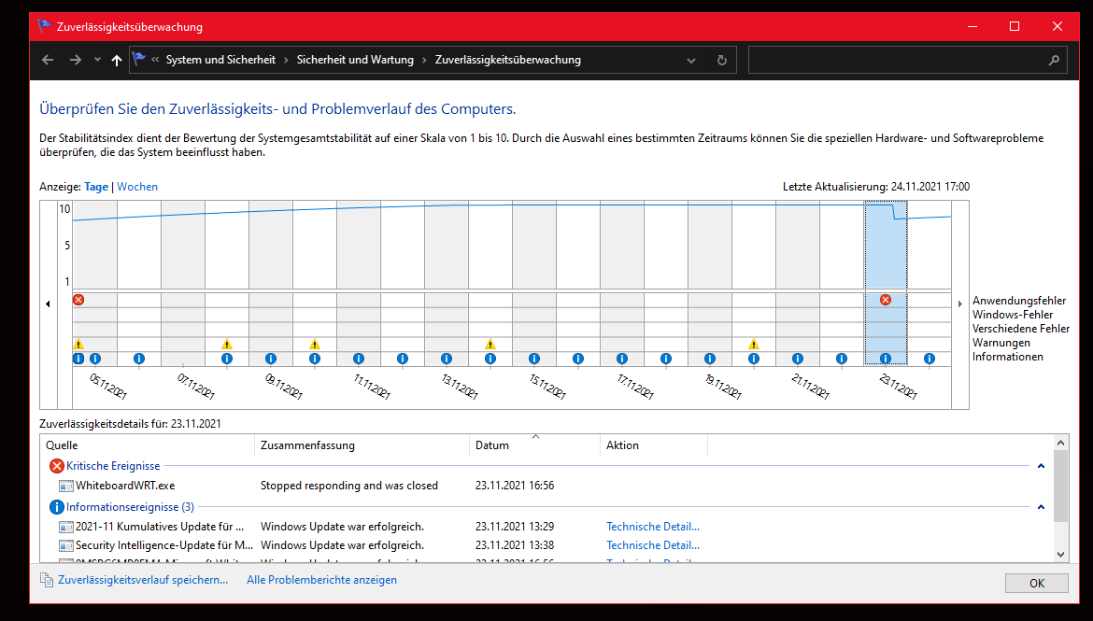Image resolution: width=1093 pixels, height=621 pixels.
Task: Open the recent locations dropdown arrow
Action: (x=97, y=60)
